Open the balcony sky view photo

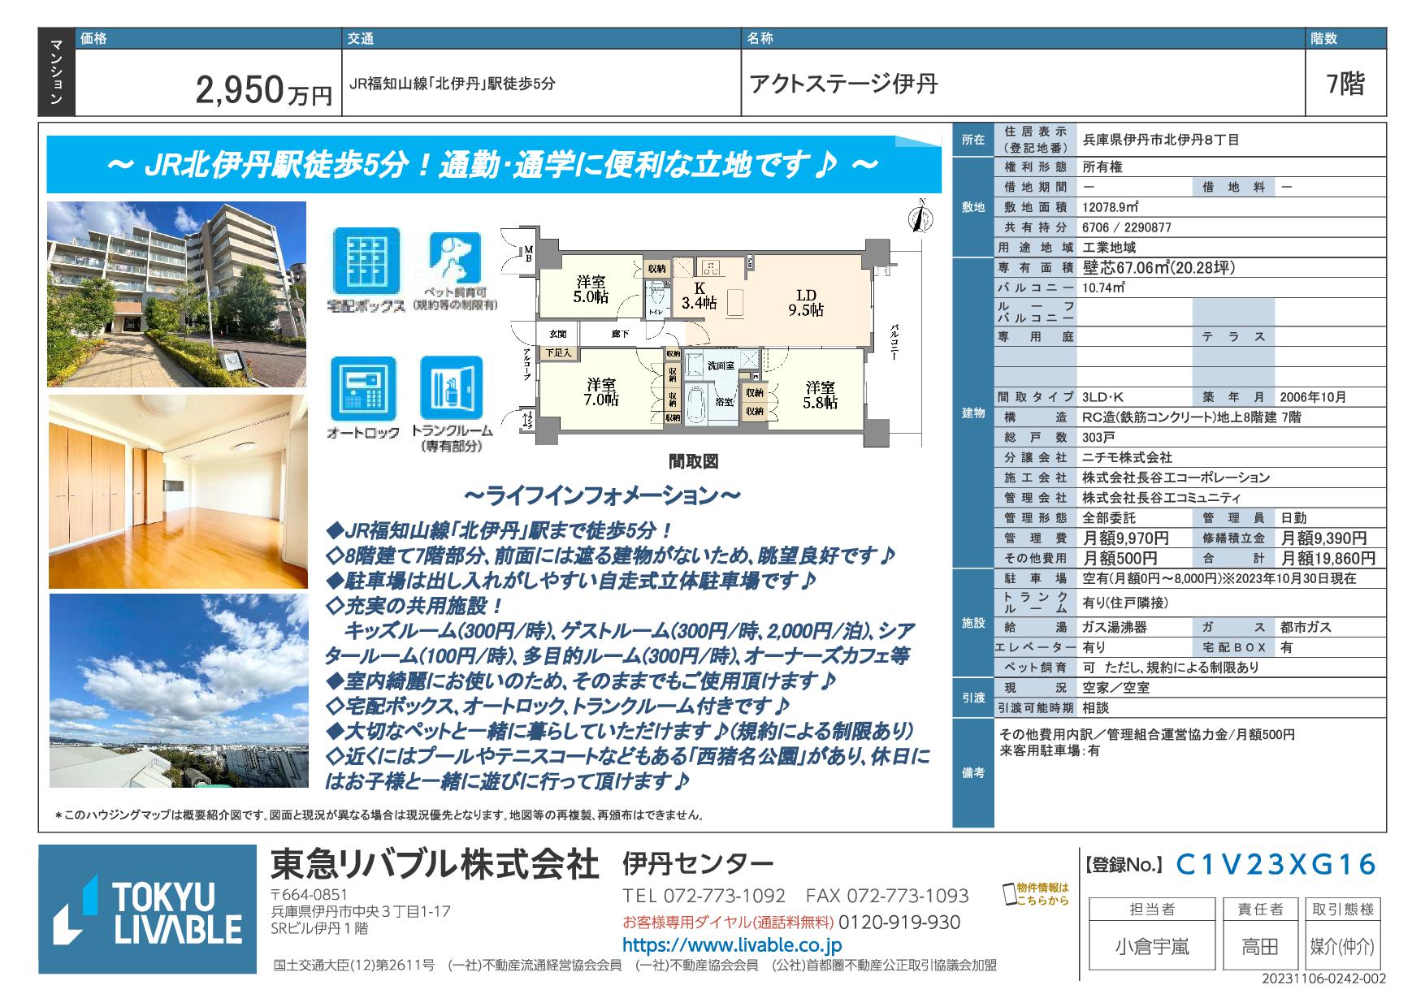(177, 691)
